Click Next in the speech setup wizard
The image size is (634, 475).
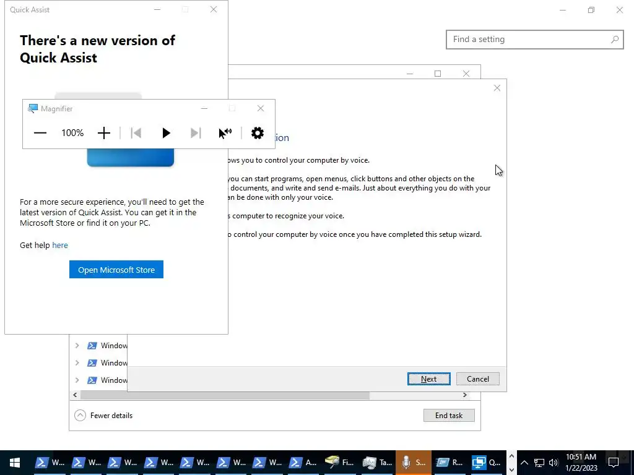tap(428, 379)
